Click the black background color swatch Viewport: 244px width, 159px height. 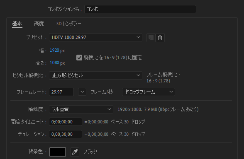tap(58, 152)
